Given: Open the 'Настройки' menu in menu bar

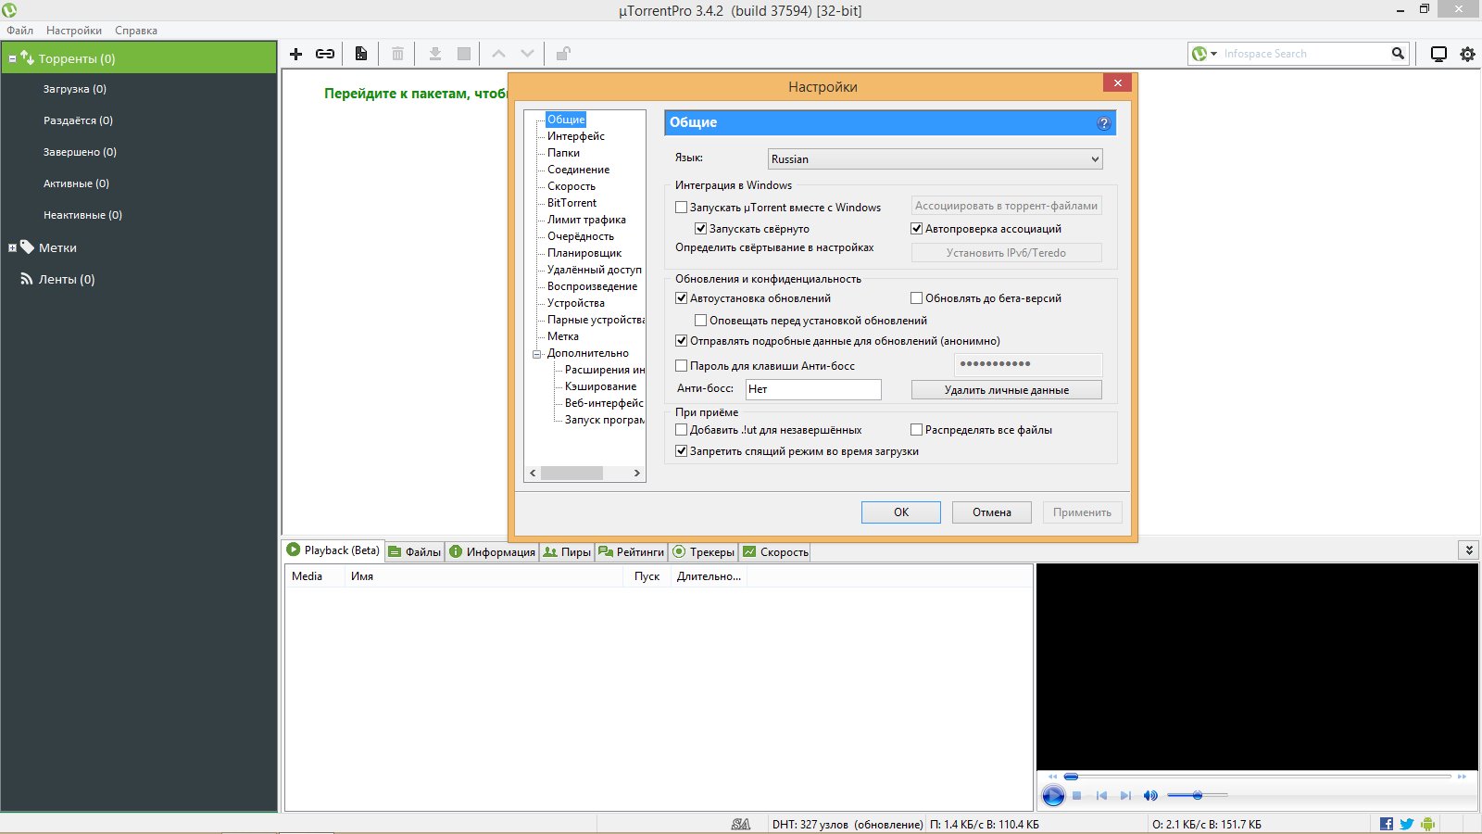Looking at the screenshot, I should click(74, 31).
